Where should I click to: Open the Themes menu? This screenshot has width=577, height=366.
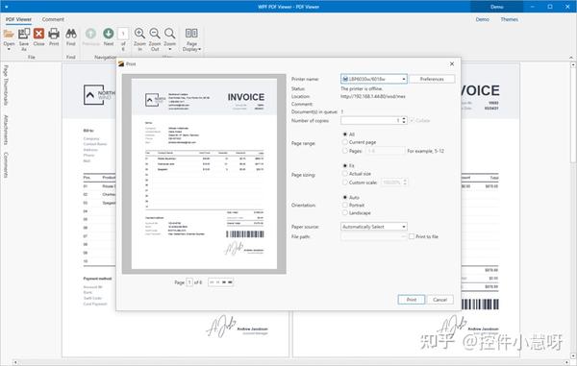510,19
